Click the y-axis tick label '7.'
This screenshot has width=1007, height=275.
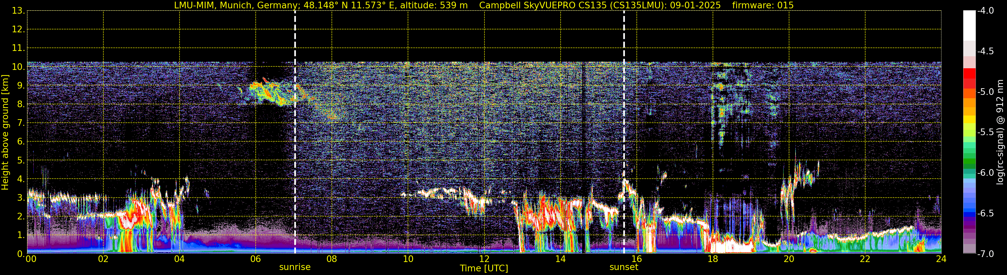(x=21, y=123)
